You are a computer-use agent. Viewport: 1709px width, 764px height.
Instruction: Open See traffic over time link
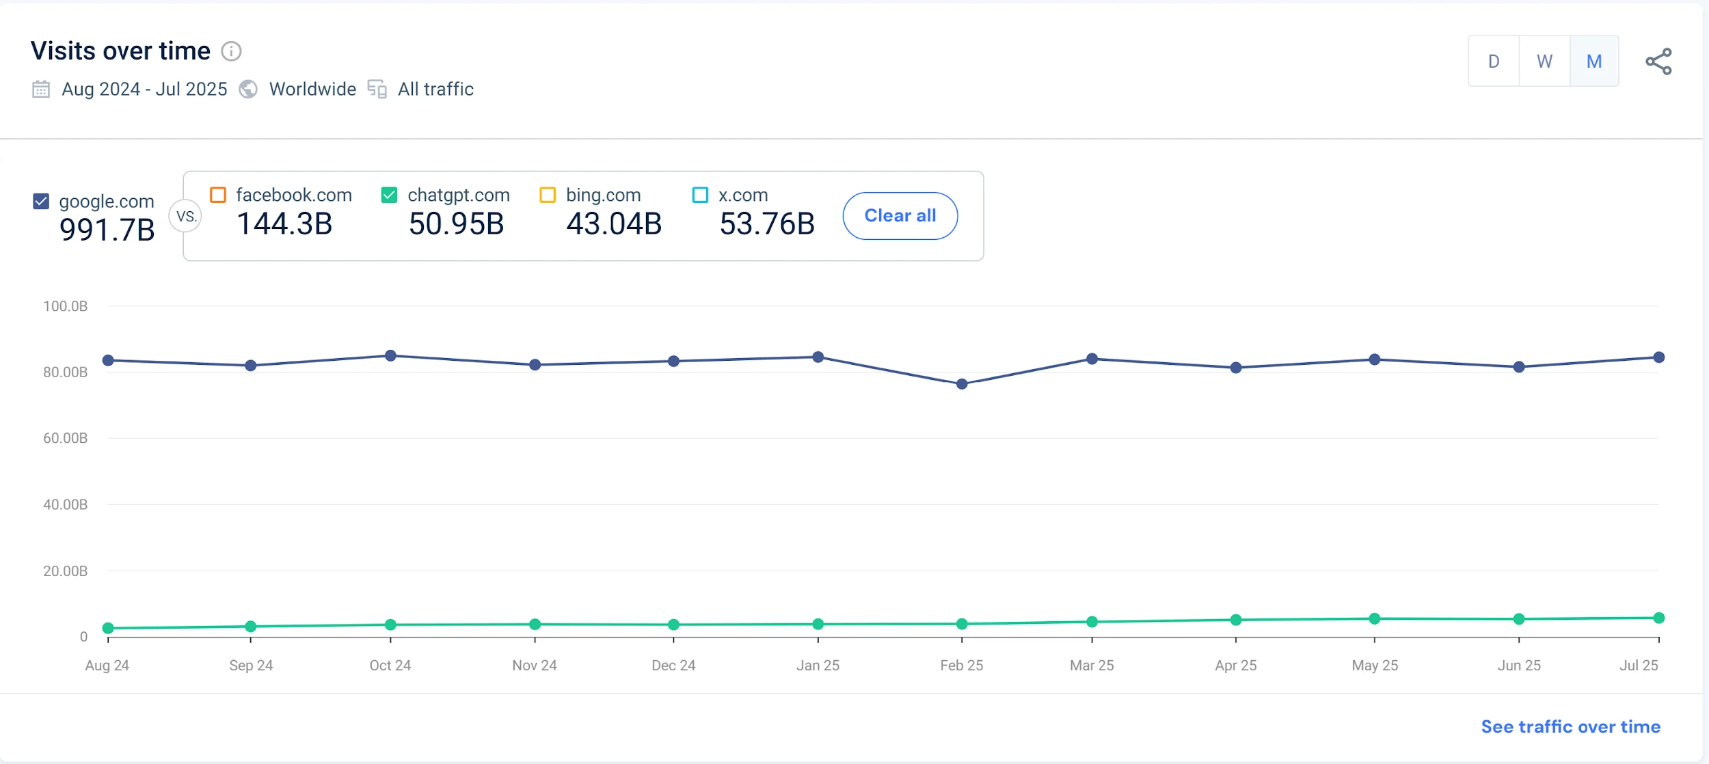point(1570,726)
